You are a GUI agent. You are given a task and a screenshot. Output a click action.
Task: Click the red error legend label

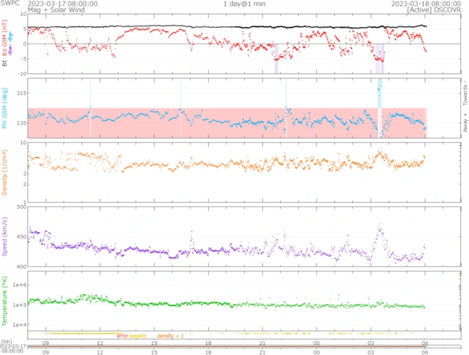[122, 335]
